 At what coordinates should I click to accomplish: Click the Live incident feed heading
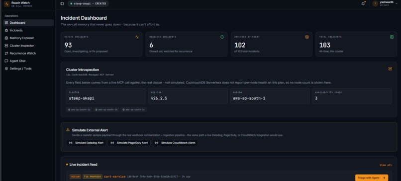[84, 165]
